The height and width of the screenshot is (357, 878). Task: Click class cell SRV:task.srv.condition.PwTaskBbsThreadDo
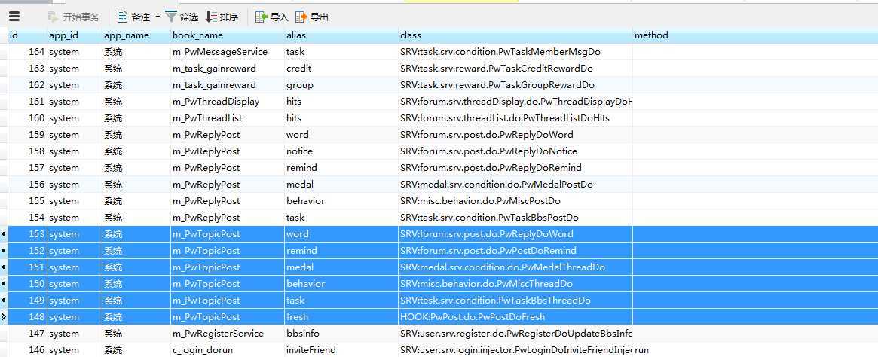(515, 300)
